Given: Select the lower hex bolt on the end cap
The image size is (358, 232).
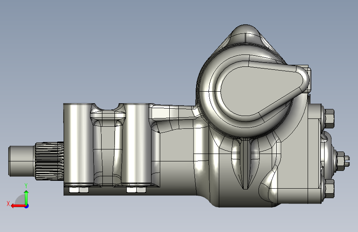Looking at the screenshot, I should [x=329, y=188].
